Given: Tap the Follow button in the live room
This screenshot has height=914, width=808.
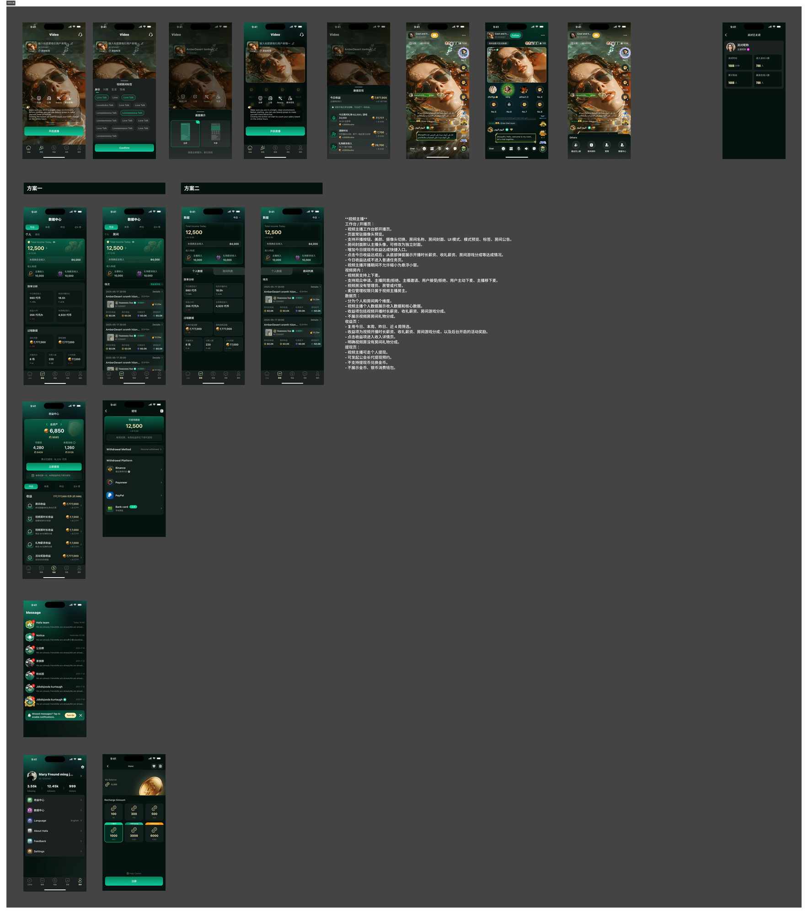Looking at the screenshot, I should pyautogui.click(x=515, y=35).
